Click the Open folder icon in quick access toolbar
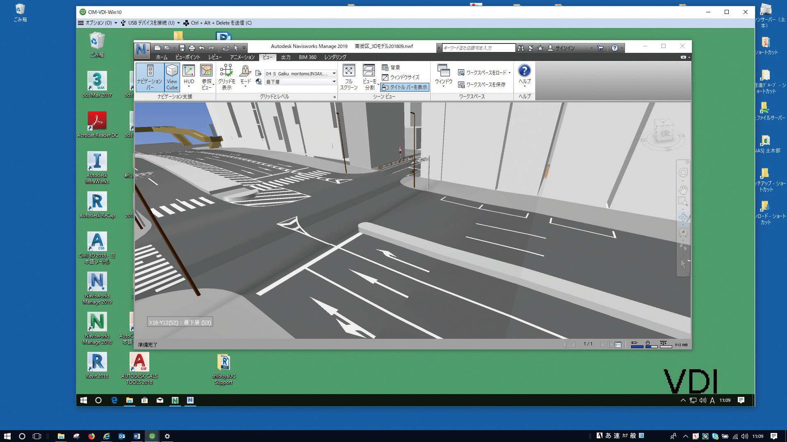 pos(167,48)
